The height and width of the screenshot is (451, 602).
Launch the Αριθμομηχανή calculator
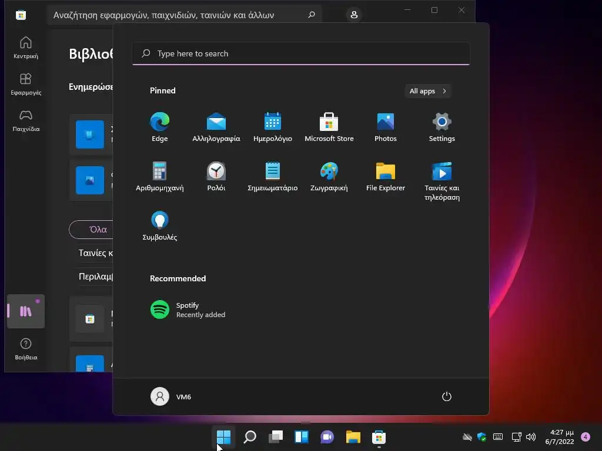coord(160,176)
